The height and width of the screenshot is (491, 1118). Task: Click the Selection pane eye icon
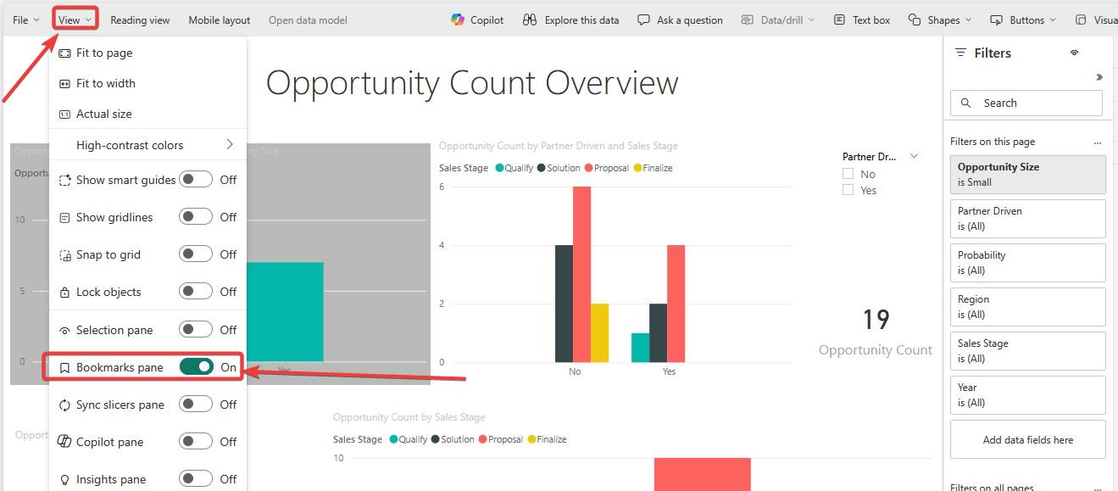point(65,330)
